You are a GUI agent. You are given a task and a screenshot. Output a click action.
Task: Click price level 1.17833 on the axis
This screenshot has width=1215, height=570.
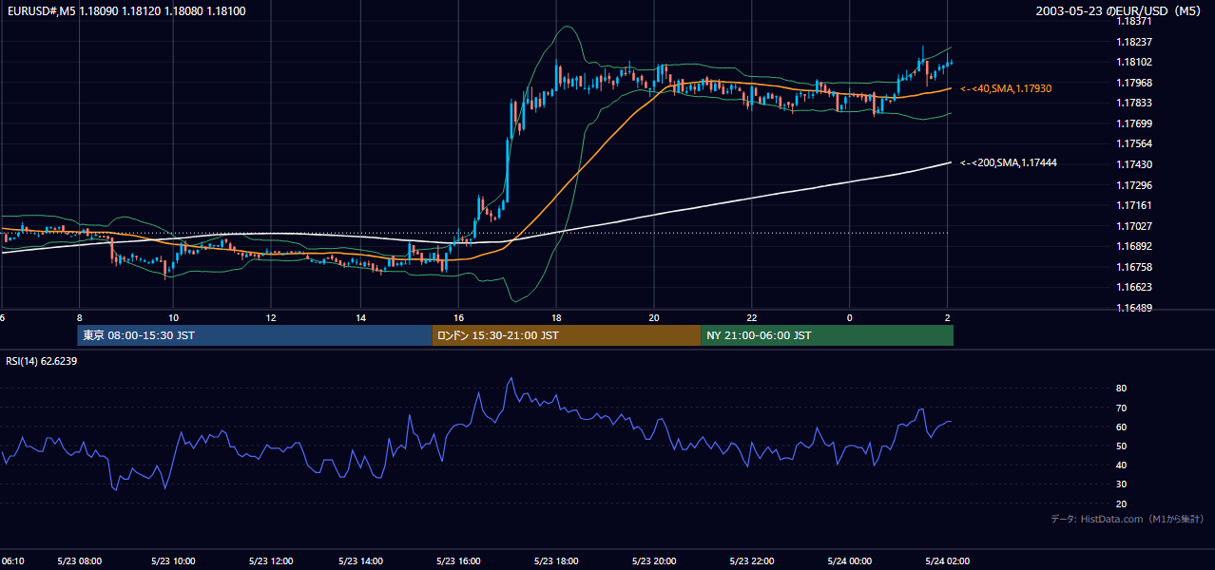coord(1135,103)
